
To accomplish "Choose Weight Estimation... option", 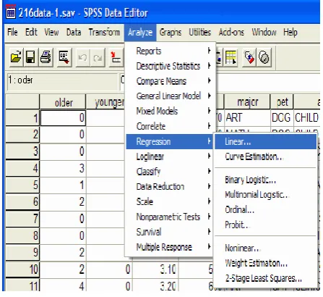I will point(265,263).
